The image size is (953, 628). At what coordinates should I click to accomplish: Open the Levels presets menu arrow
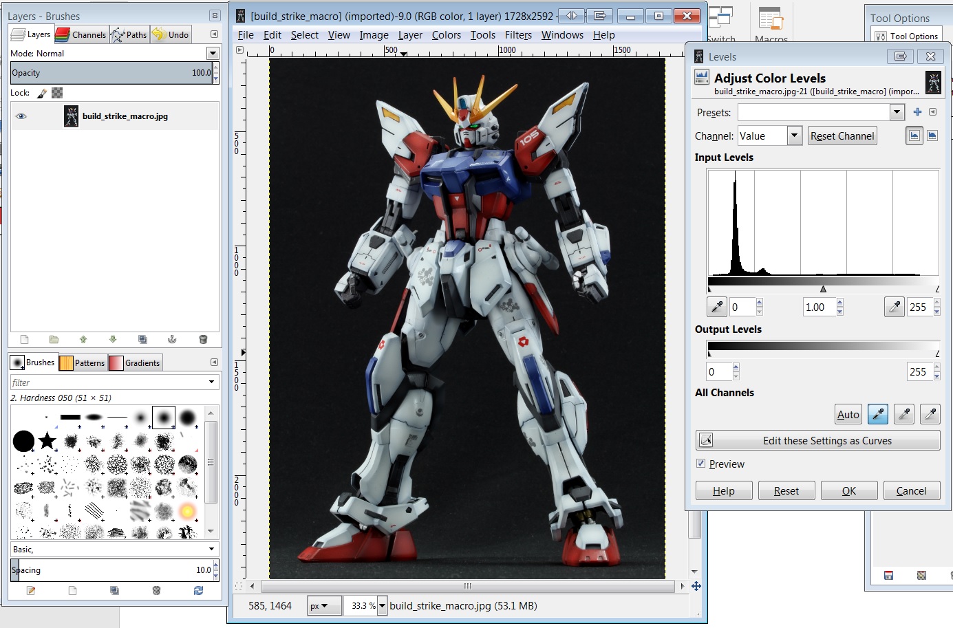933,112
